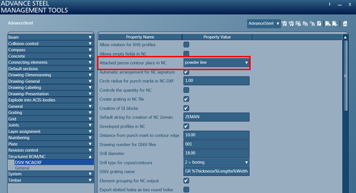Click the fifth toolbar icon with a circle and databases

tap(312, 23)
